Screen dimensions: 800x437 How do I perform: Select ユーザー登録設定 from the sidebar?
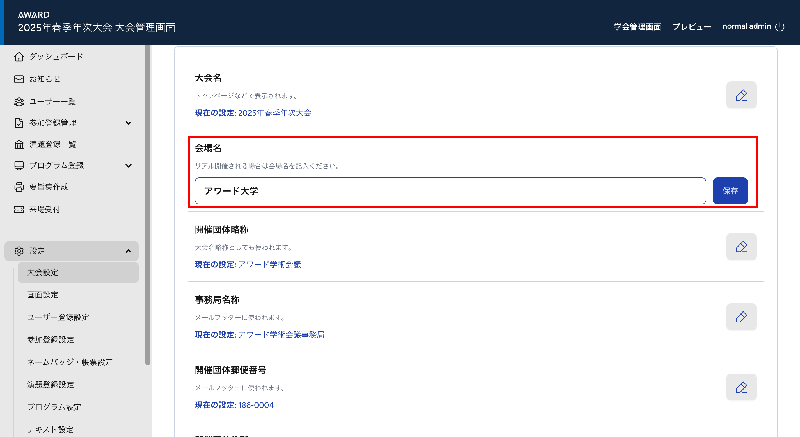coord(58,317)
